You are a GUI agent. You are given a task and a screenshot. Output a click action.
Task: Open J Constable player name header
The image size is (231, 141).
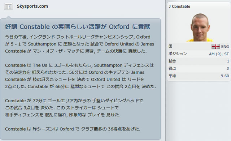click(179, 7)
